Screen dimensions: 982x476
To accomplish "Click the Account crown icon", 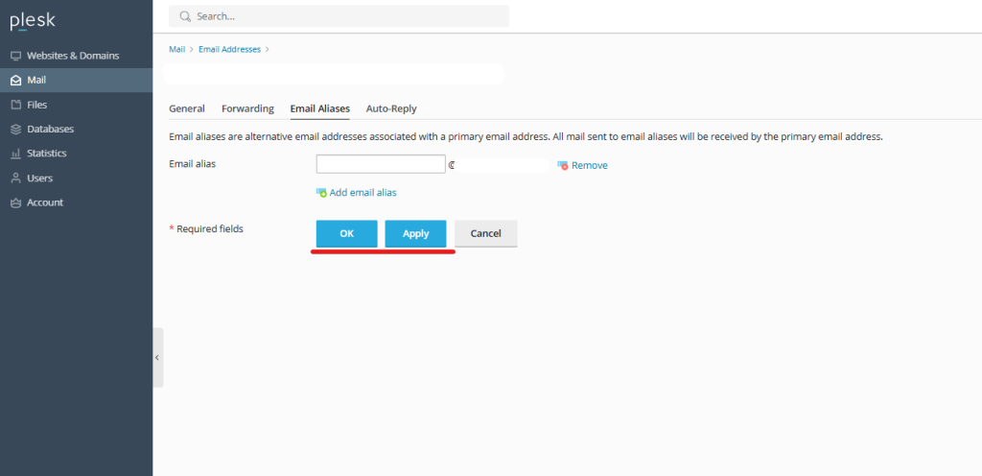I will coord(16,202).
